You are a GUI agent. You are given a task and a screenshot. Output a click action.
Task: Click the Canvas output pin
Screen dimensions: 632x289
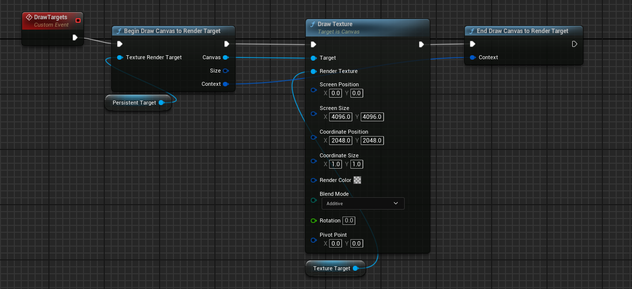[x=225, y=58]
